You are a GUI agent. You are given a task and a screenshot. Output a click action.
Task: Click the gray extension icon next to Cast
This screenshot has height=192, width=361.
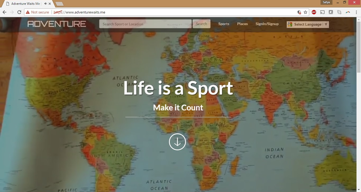[x=331, y=12]
